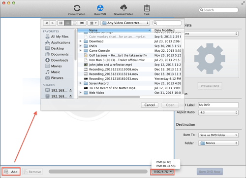Open Documents in the sidebar
Screen dimensions: 246x178
pos(57,54)
